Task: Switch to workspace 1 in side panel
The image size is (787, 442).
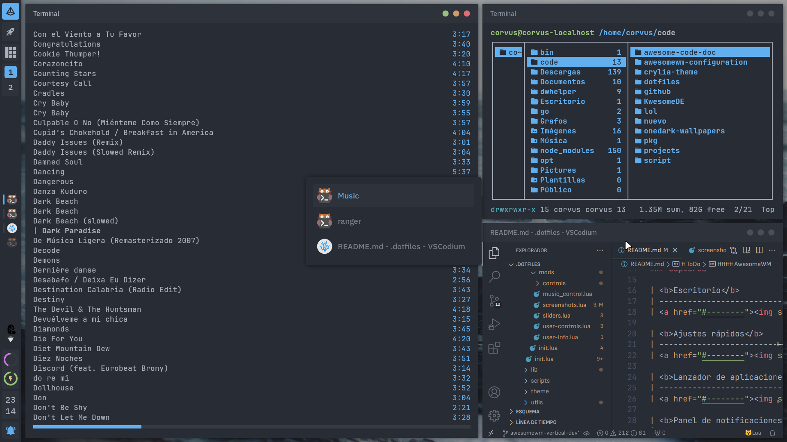Action: pos(11,72)
